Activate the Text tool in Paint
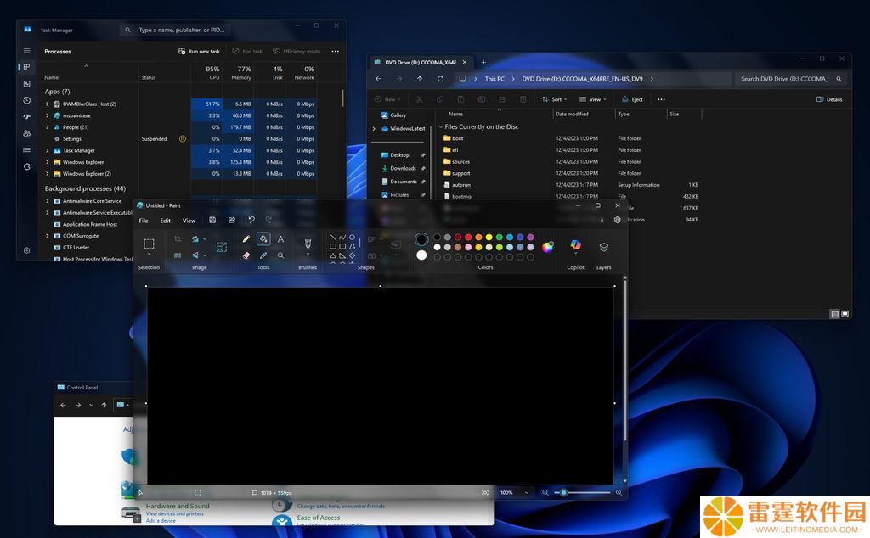Viewport: 870px width, 538px height. 280,238
